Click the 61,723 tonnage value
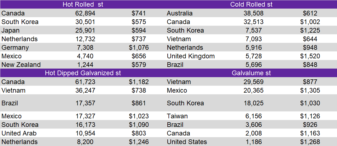The height and width of the screenshot is (146, 337). click(85, 82)
